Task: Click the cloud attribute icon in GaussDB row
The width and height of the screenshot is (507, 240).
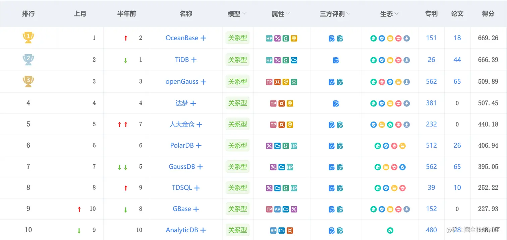Action: [282, 167]
